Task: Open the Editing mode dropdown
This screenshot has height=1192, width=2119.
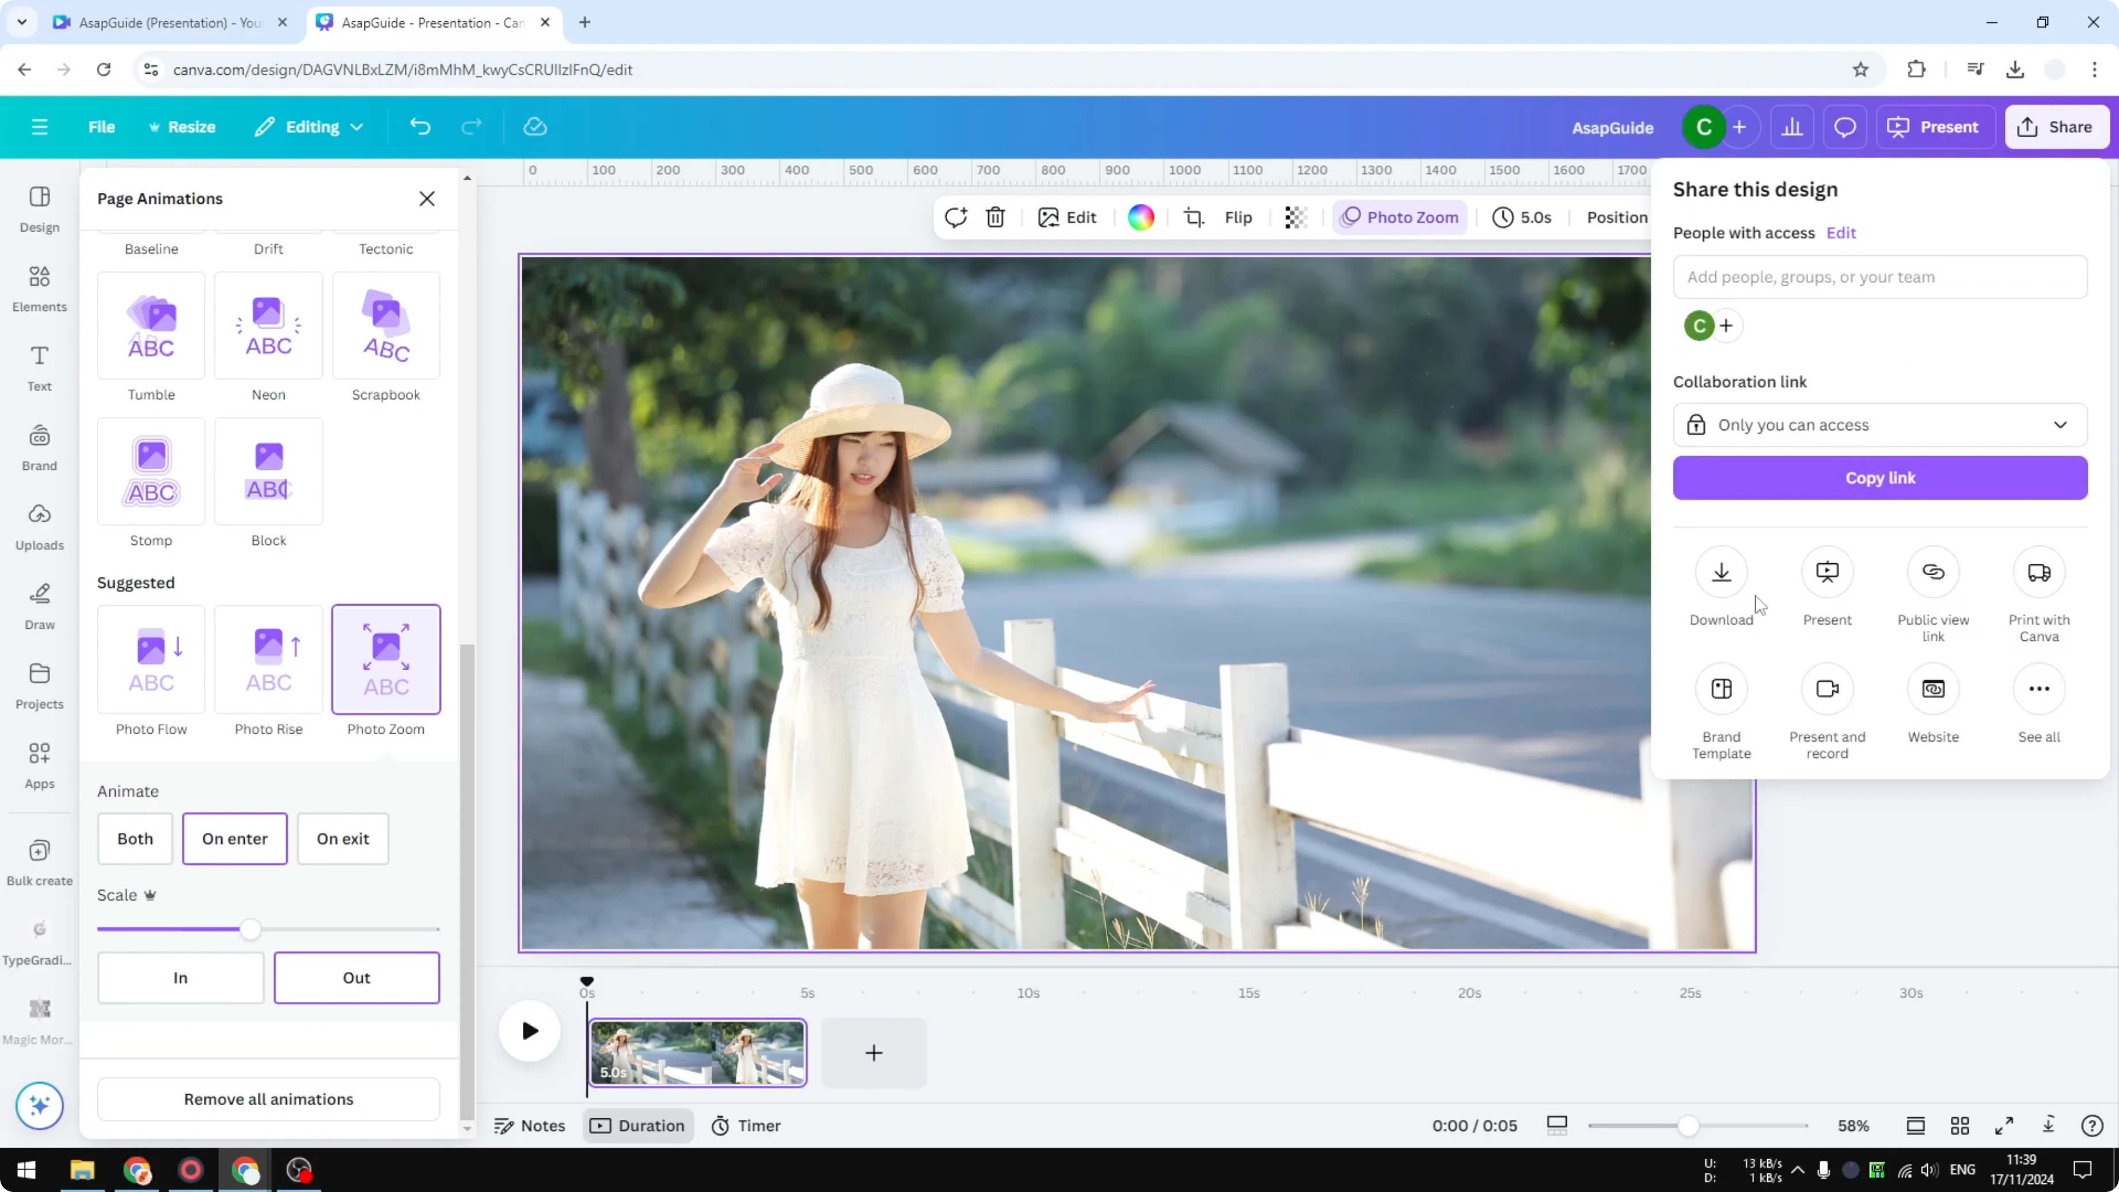Action: [x=309, y=127]
